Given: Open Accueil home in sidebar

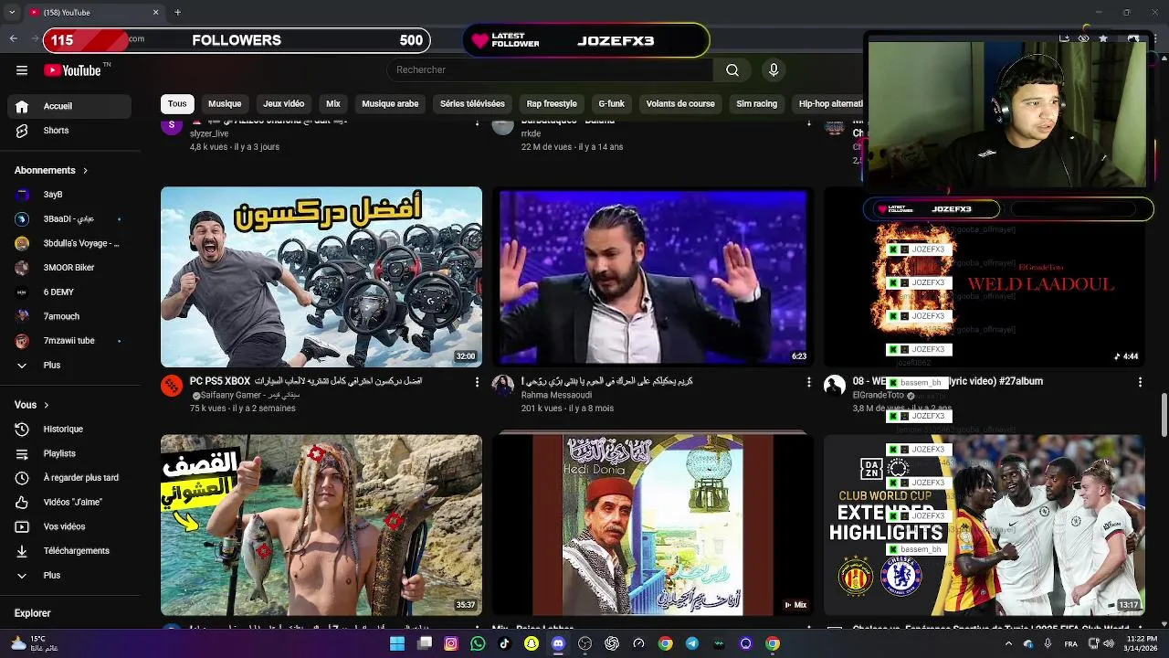Looking at the screenshot, I should point(69,106).
